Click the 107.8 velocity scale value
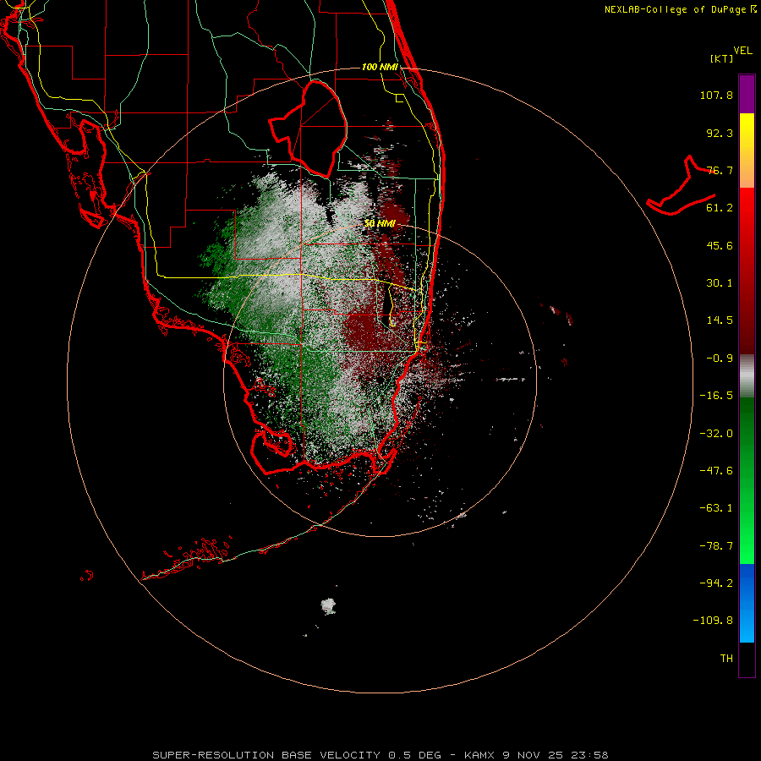The height and width of the screenshot is (761, 761). point(716,95)
